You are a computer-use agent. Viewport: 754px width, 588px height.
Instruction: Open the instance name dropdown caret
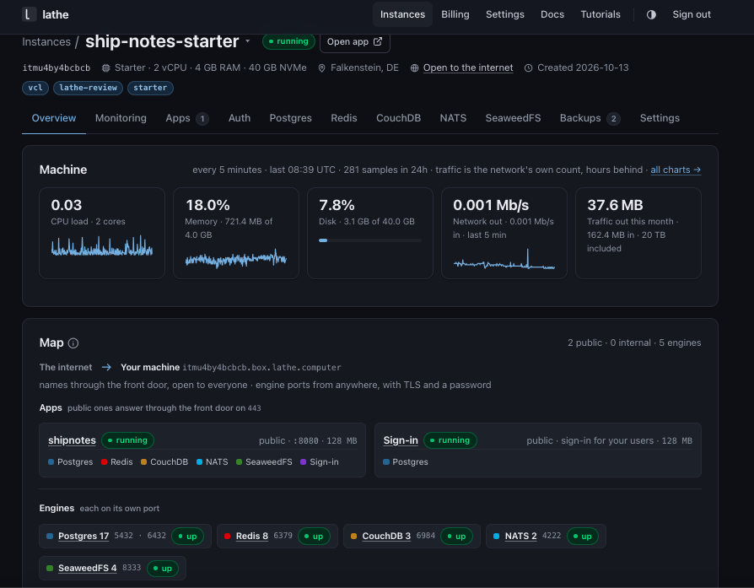(248, 41)
